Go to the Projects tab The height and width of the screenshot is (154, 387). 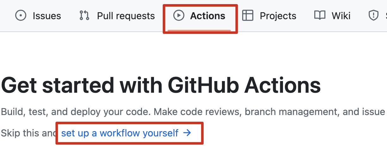[278, 16]
